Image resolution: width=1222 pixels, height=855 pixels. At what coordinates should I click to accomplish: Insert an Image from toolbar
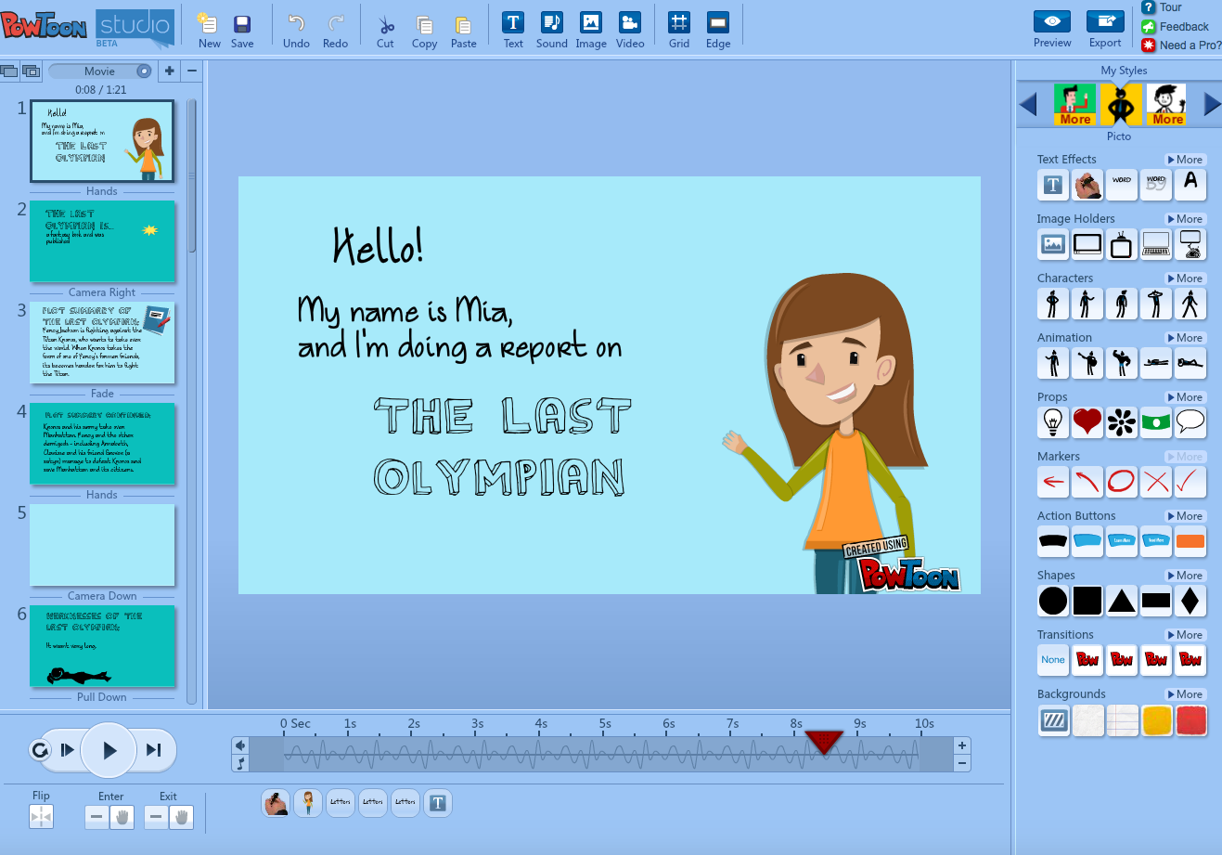pos(591,31)
